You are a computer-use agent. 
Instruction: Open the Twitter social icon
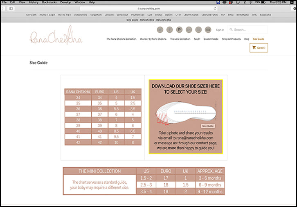[160, 29]
